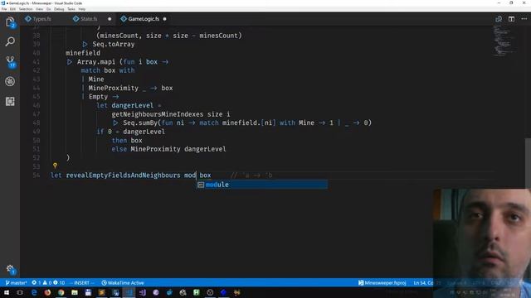This screenshot has height=298, width=531.
Task: Switch to the State.fs tab
Action: (x=89, y=19)
